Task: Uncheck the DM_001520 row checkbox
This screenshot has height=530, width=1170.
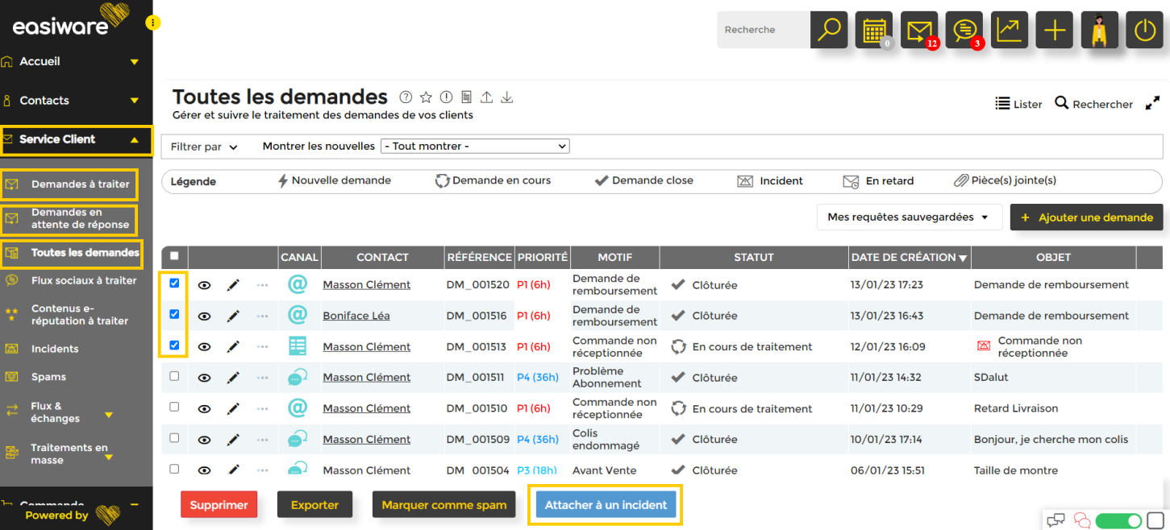Action: pyautogui.click(x=174, y=284)
